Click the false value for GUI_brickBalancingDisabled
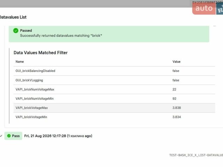 point(176,71)
